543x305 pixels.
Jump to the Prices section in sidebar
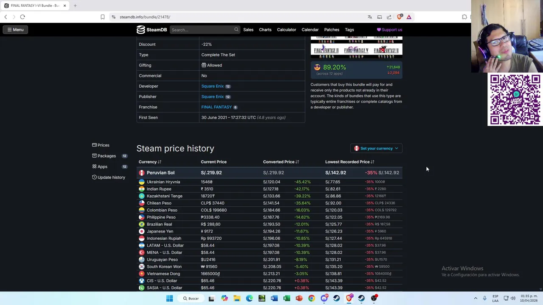coord(101,145)
